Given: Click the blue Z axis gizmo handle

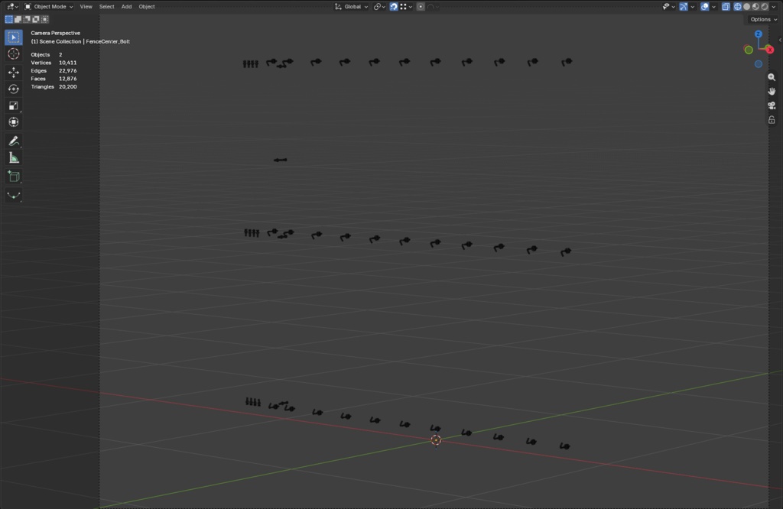Looking at the screenshot, I should pos(758,34).
